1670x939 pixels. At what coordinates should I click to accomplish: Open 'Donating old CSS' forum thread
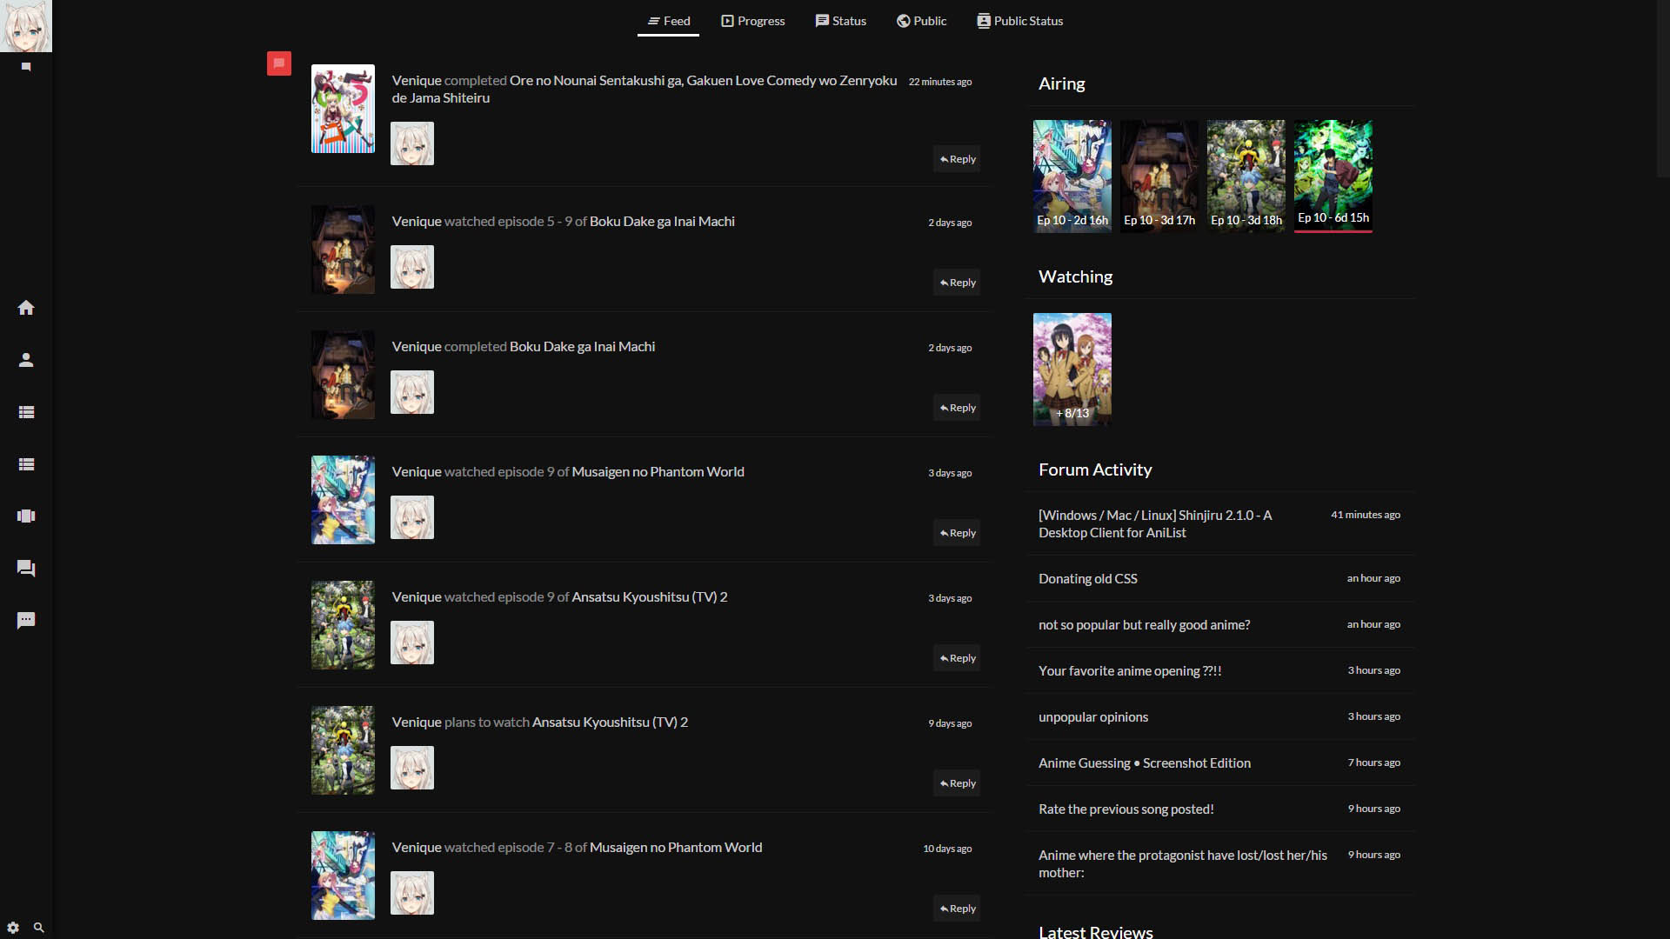coord(1087,579)
